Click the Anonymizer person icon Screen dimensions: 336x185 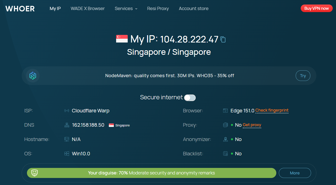[225, 139]
